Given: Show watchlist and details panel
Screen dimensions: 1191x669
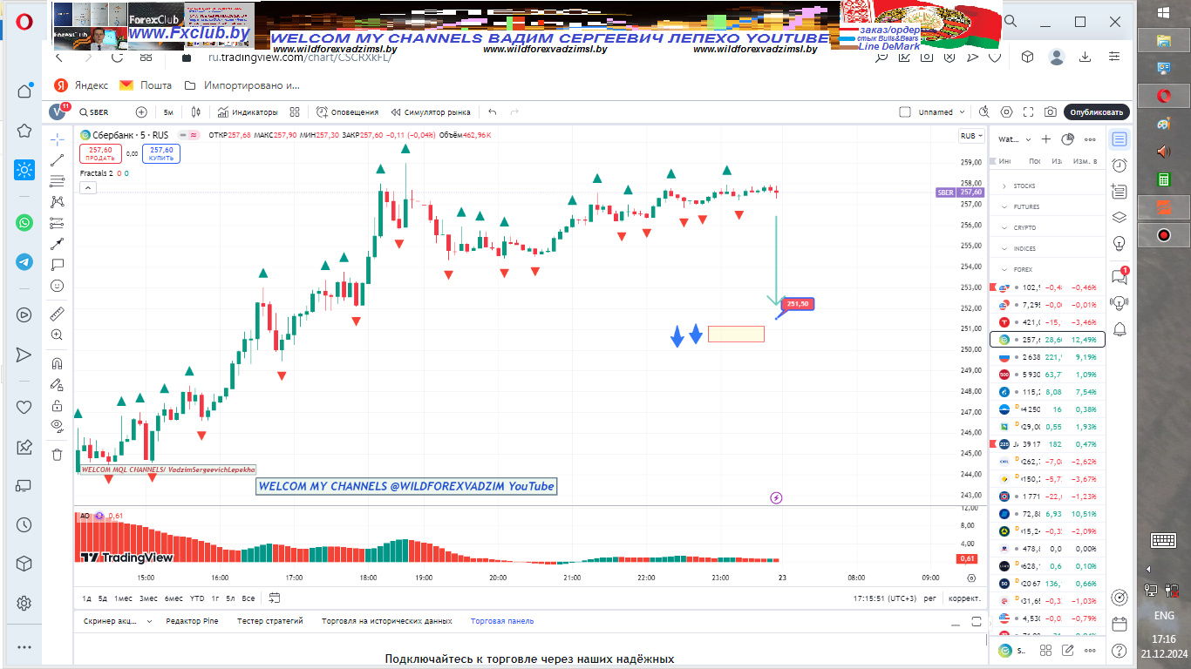Looking at the screenshot, I should 1120,139.
